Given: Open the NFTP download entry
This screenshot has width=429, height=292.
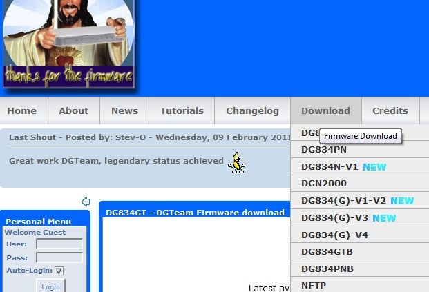Looking at the screenshot, I should click(314, 285).
